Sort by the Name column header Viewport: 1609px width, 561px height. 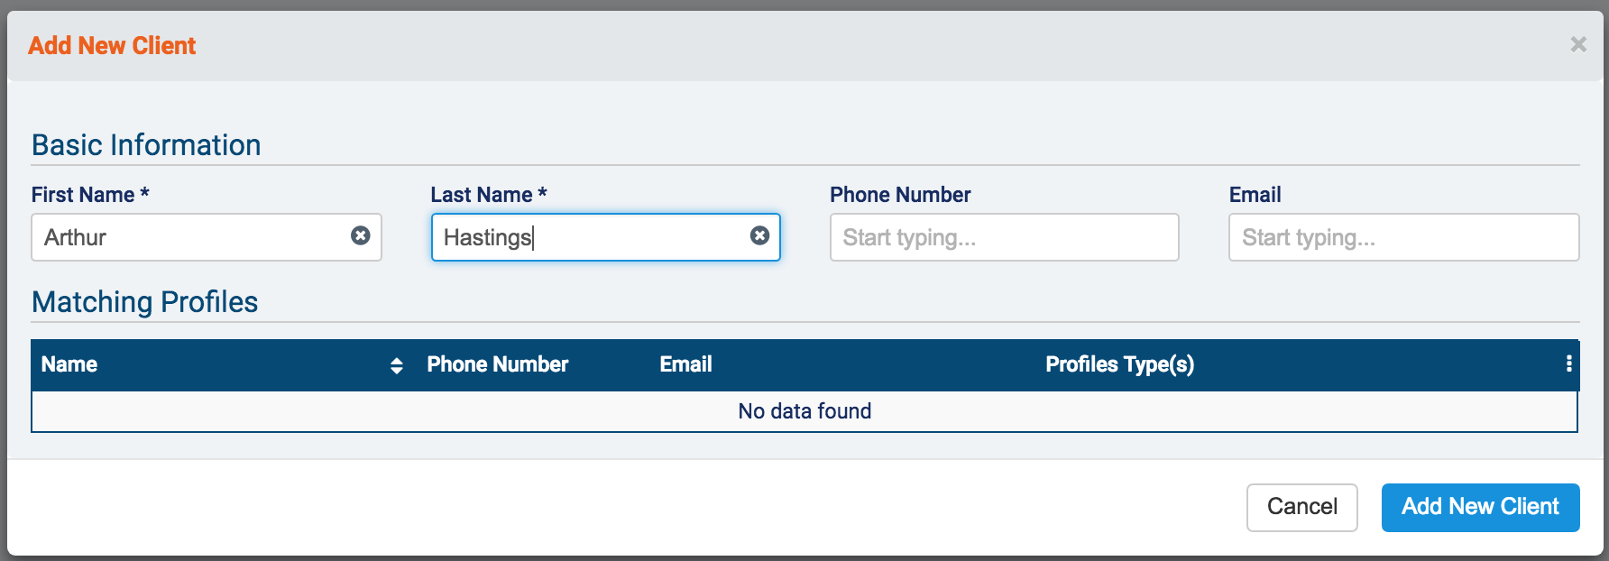point(69,364)
